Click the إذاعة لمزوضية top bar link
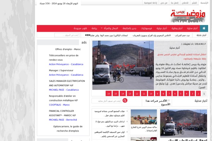The width and height of the screenshot is (212, 141). [x=151, y=3]
